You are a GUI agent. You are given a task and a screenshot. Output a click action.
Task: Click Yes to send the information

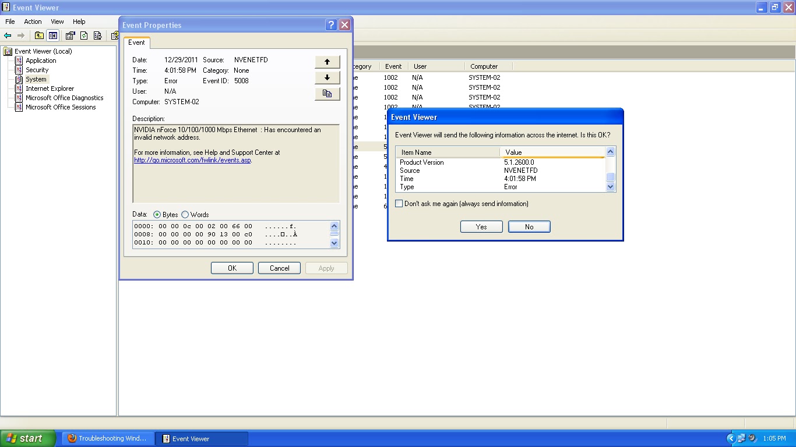481,227
